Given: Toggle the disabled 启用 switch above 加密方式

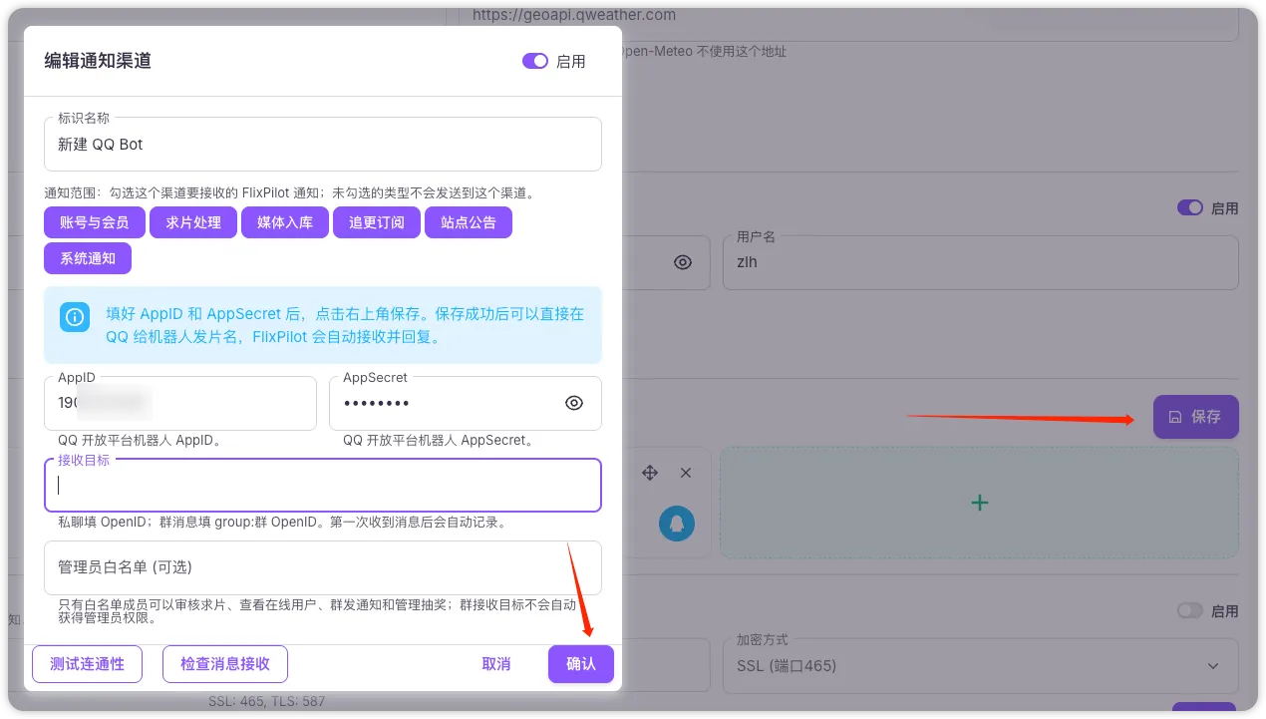Looking at the screenshot, I should coord(1190,610).
